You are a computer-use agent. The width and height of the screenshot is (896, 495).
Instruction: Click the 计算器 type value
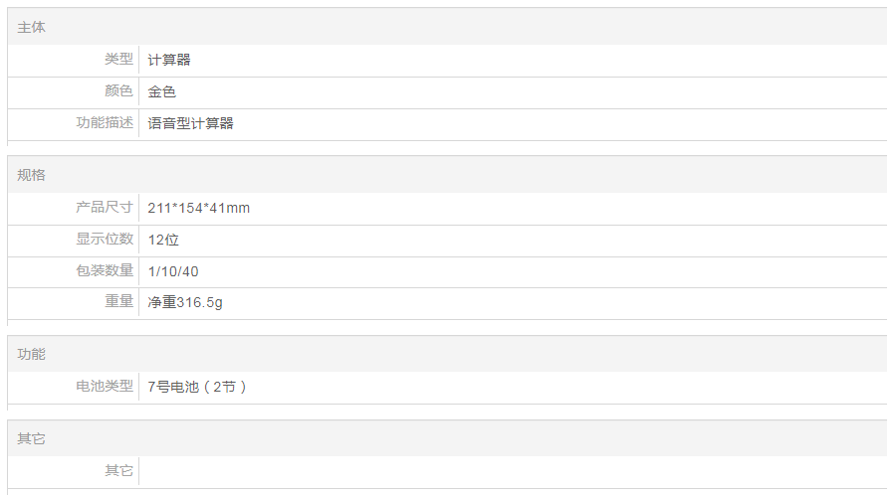click(169, 60)
